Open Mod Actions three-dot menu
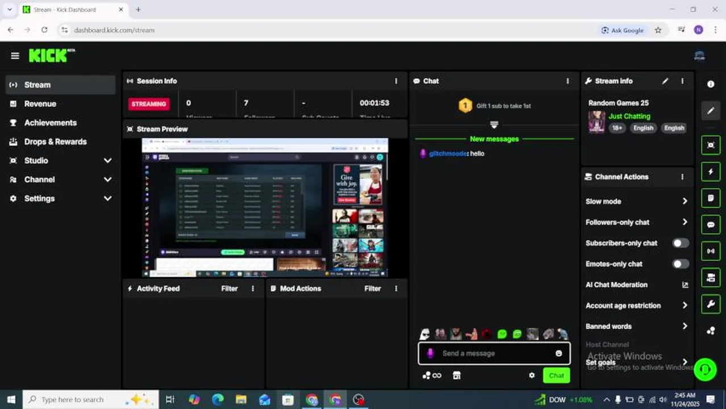 [x=396, y=289]
